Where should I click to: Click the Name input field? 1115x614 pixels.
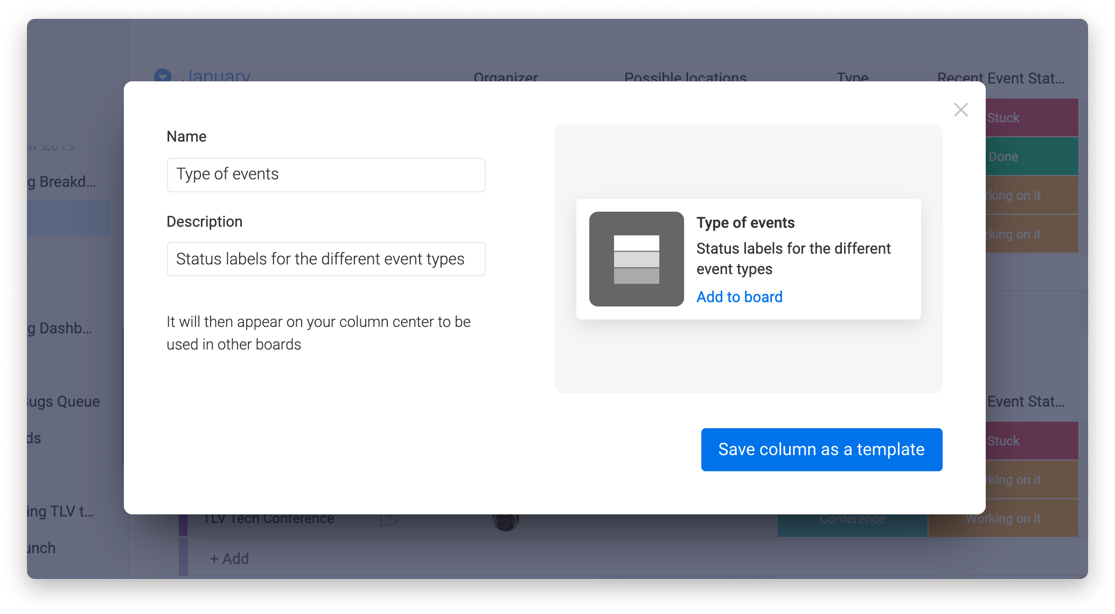[326, 175]
